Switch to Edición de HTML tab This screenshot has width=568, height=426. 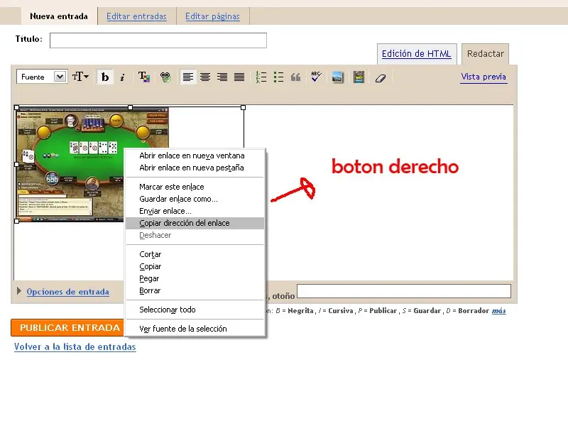416,54
